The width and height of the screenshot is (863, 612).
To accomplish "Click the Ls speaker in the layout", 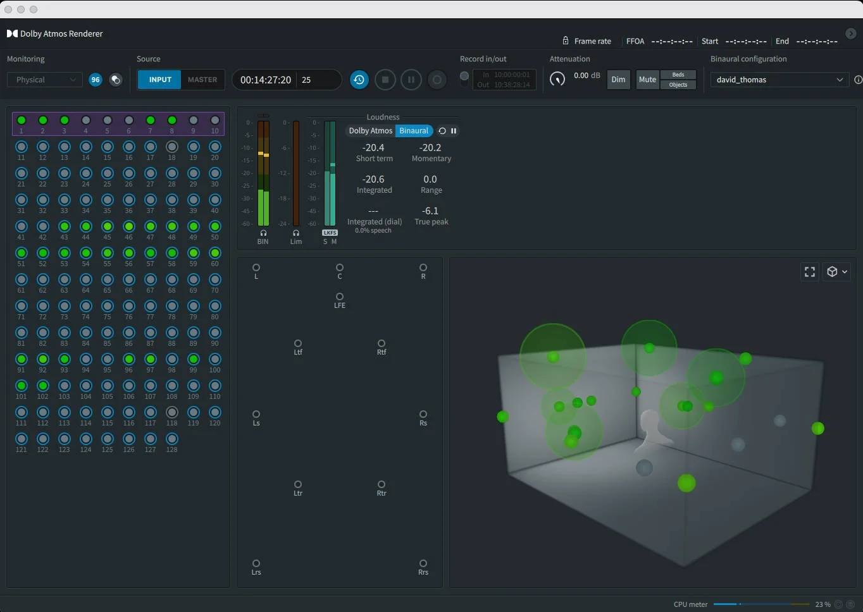I will click(x=256, y=414).
